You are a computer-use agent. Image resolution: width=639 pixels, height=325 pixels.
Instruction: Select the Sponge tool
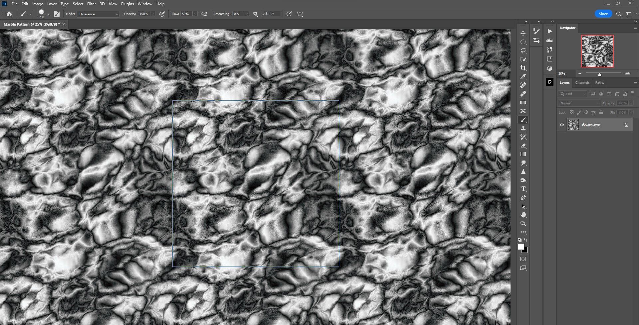(523, 180)
